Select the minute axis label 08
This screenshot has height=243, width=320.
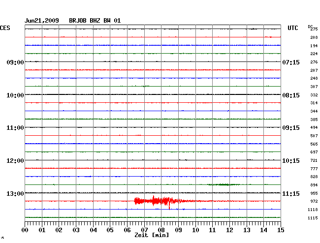(161, 230)
